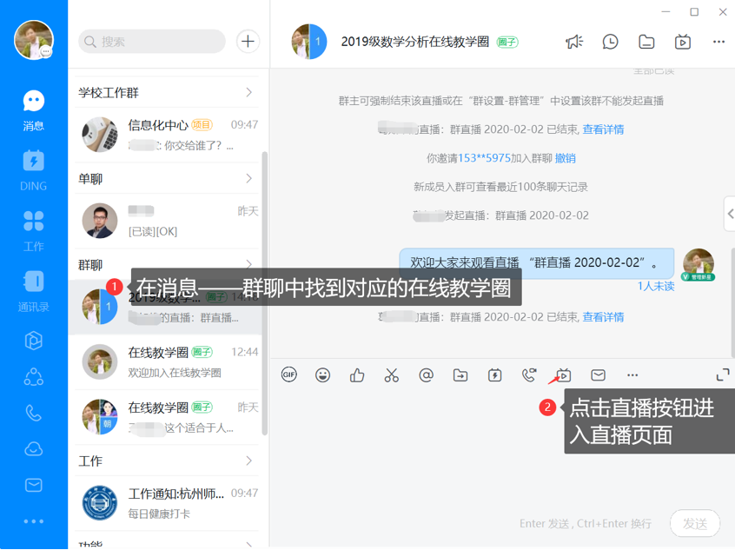Expand the message input area
The height and width of the screenshot is (550, 735).
(x=722, y=374)
